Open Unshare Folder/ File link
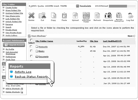Screen dimensions: 138x100 click(x=14, y=13)
